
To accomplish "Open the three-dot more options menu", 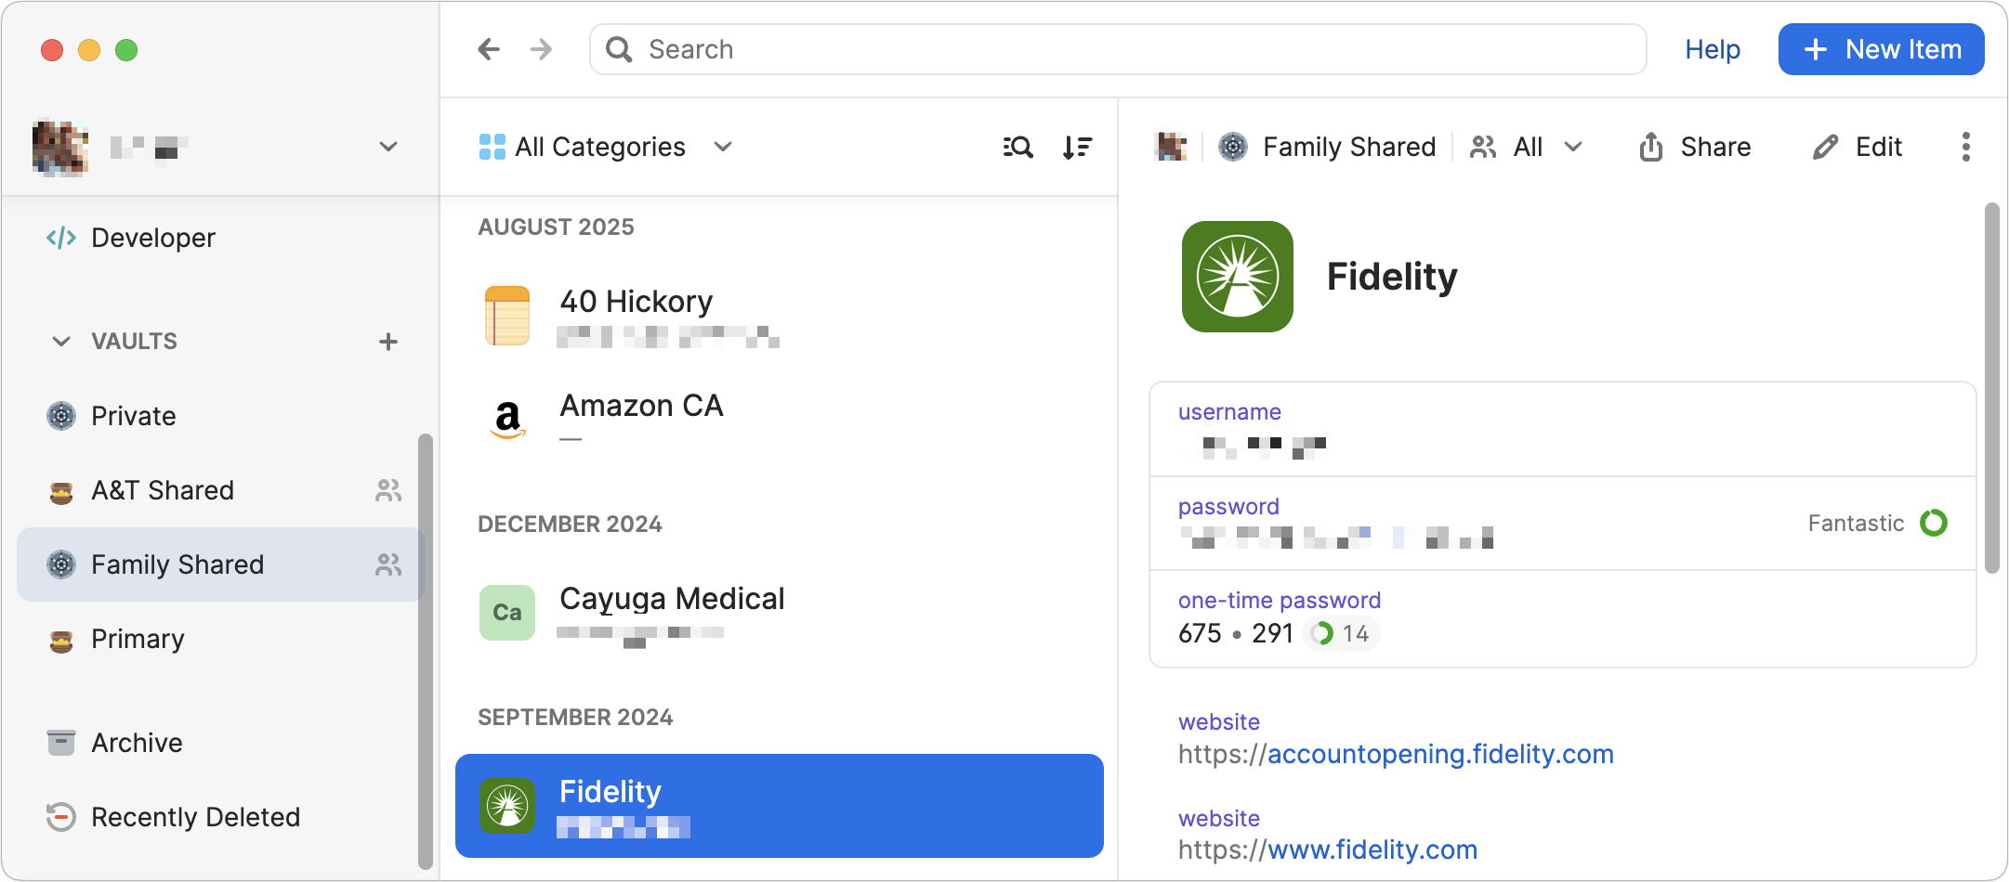I will coord(1965,147).
